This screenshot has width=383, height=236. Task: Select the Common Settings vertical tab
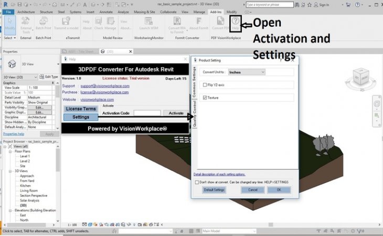195,82
